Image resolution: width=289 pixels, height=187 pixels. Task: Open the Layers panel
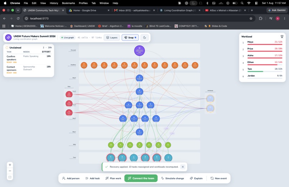click(112, 38)
